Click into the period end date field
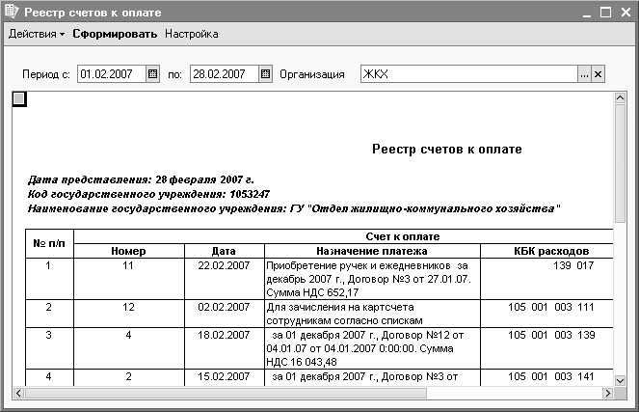Viewport: 639px width, 412px height. pos(223,74)
